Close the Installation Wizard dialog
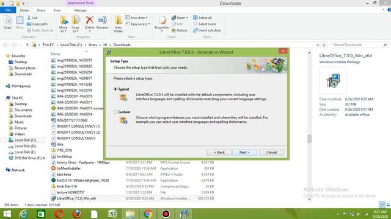Image resolution: width=391 pixels, height=219 pixels. (x=283, y=51)
